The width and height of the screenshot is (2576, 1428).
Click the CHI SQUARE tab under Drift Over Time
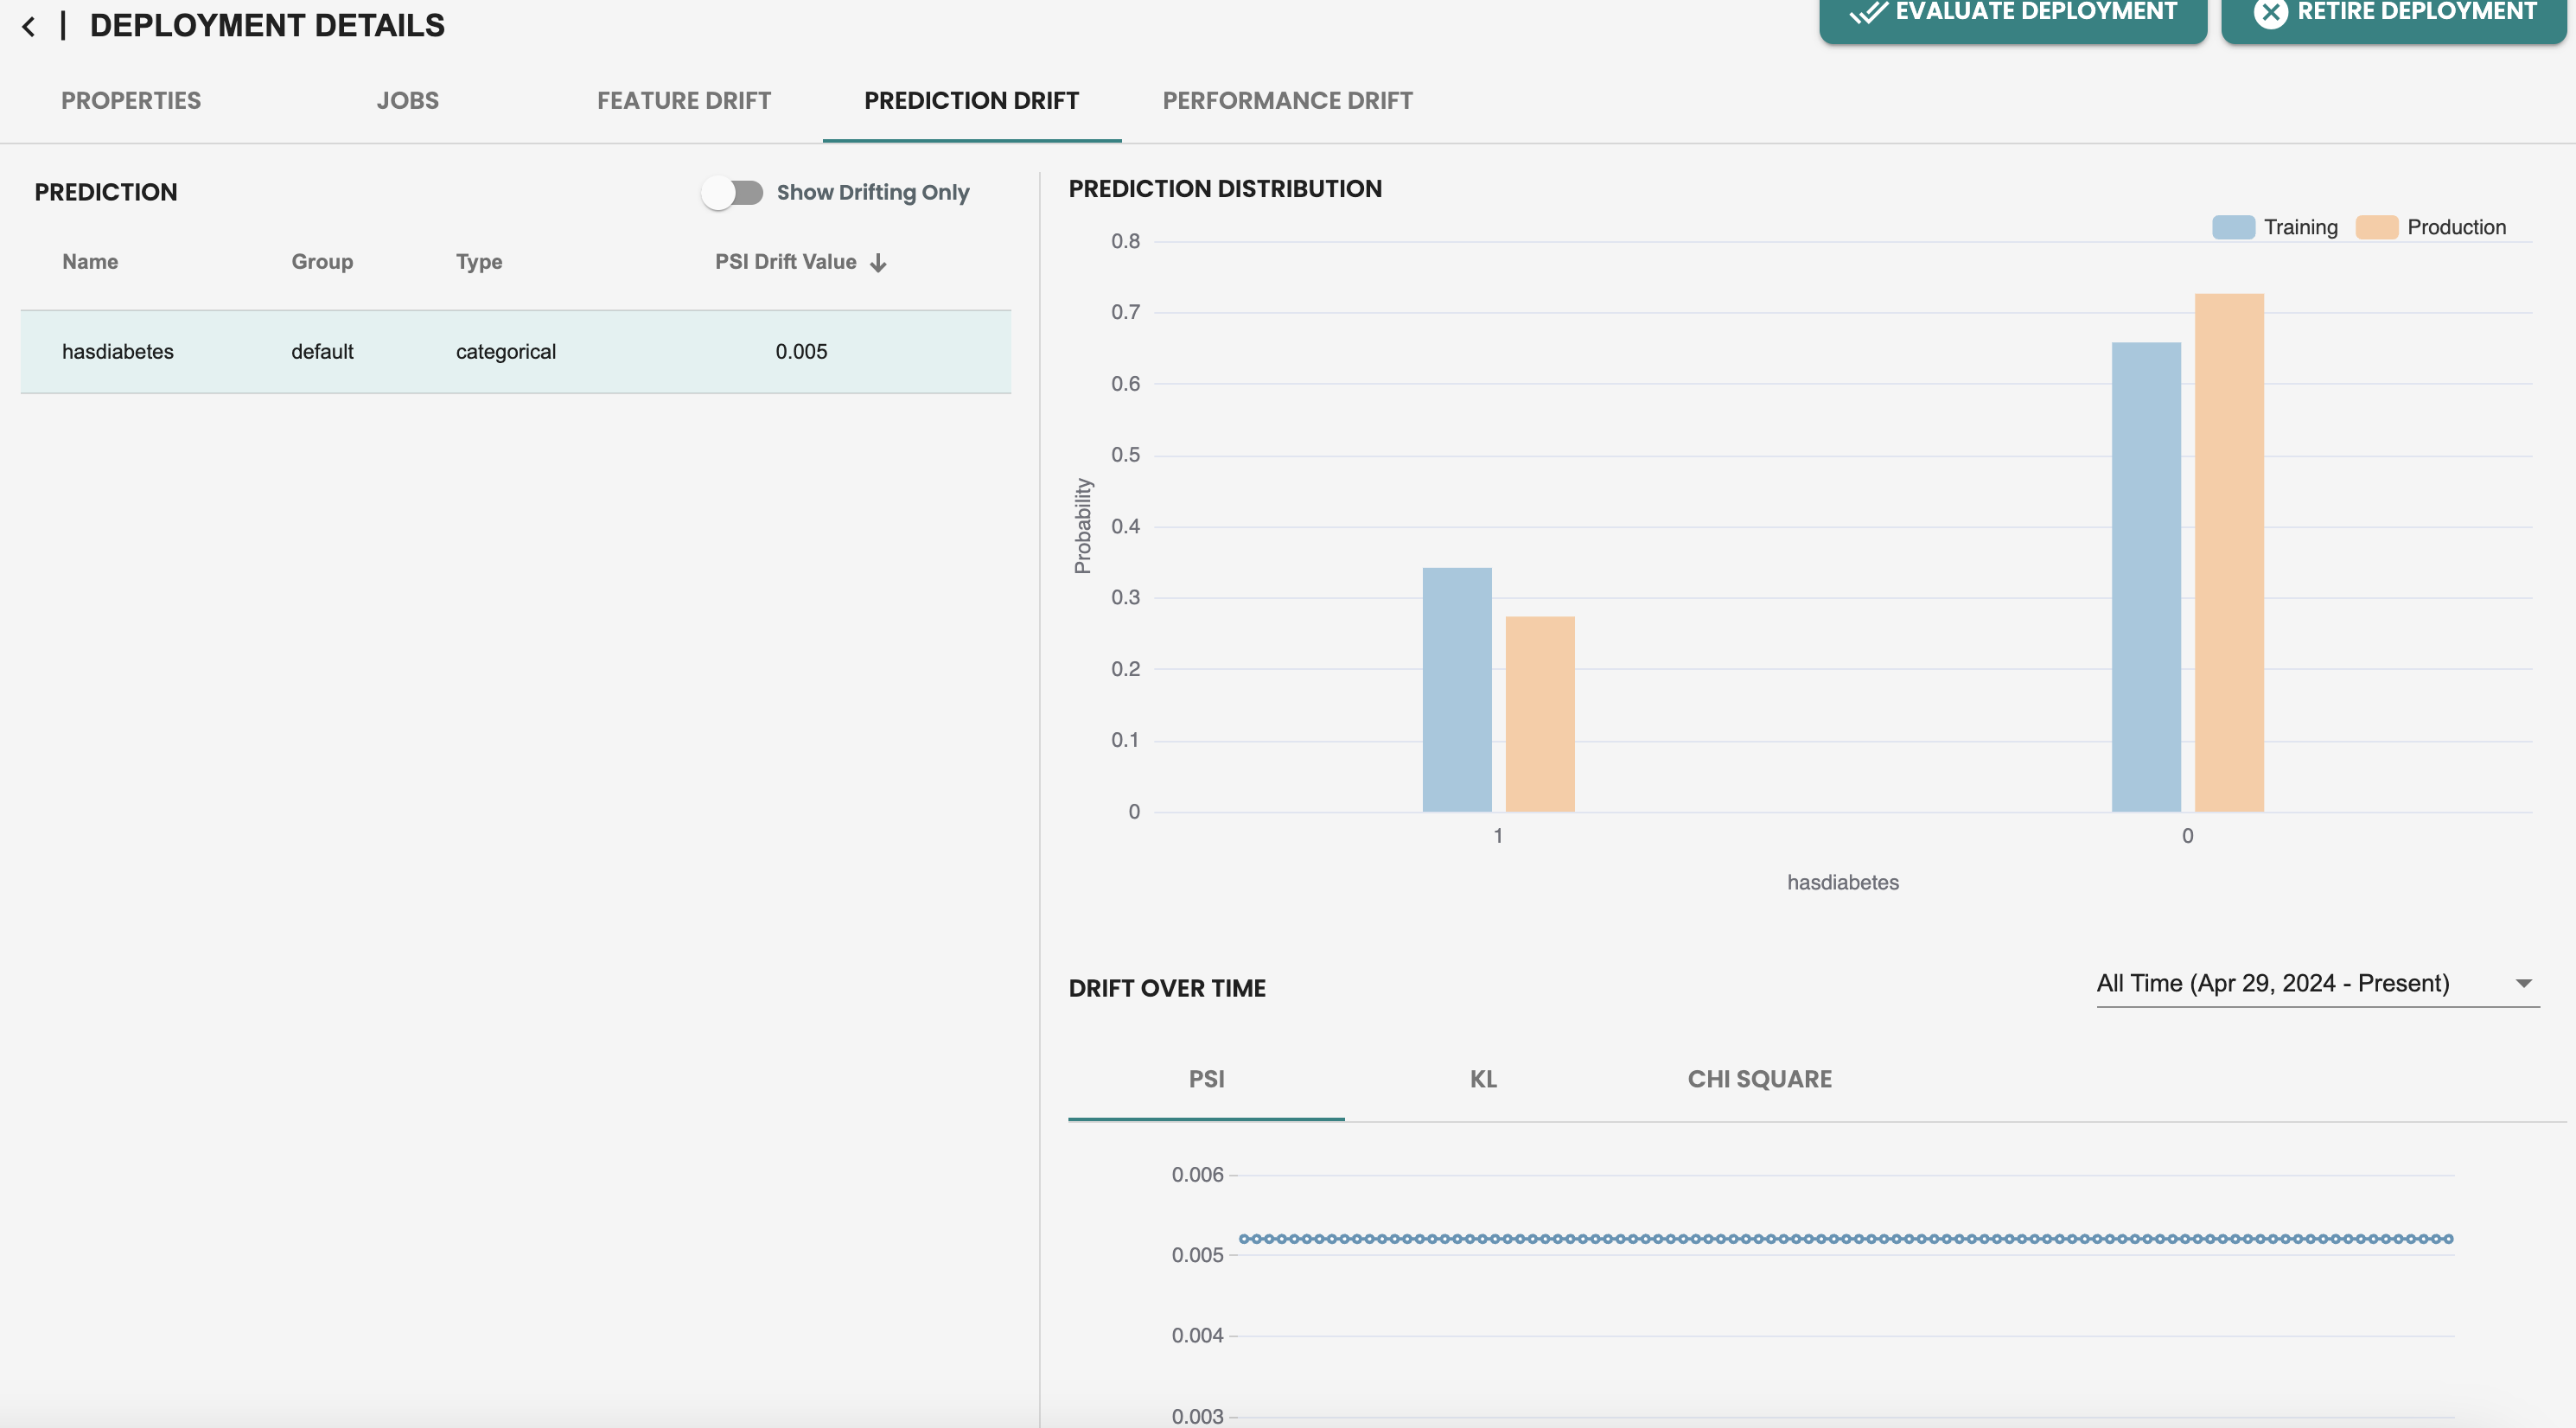click(x=1758, y=1078)
